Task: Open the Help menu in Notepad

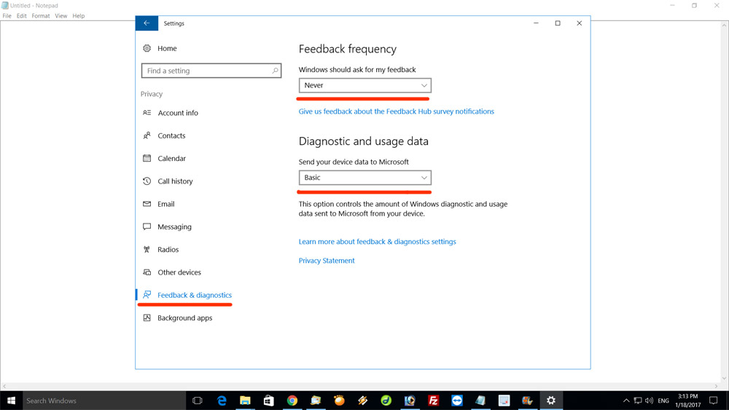Action: 79,16
